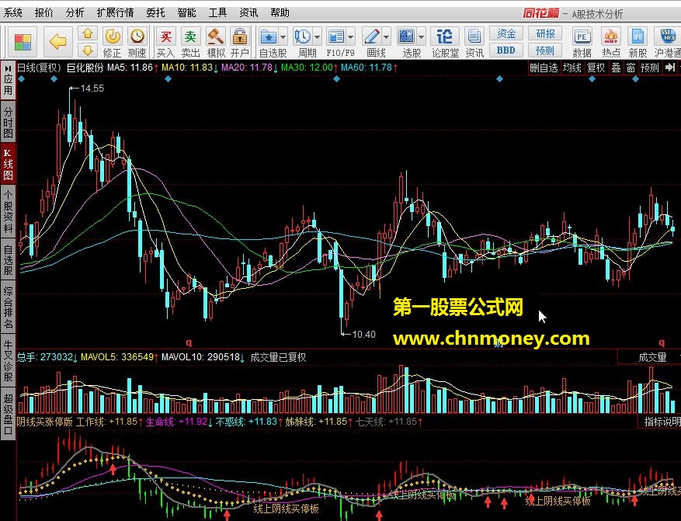Toggle 复权 price adjustment
This screenshot has height=521, width=681.
[x=596, y=68]
